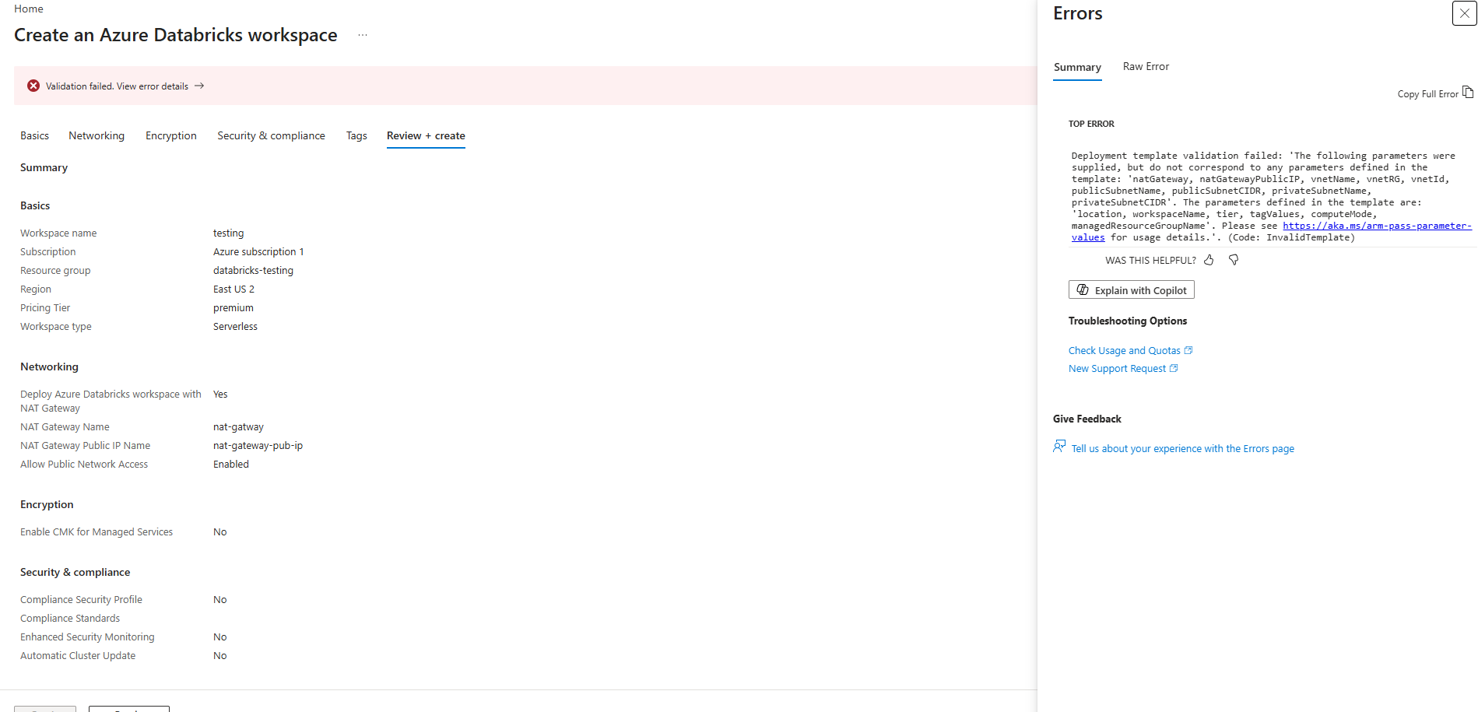Close the Errors panel
The height and width of the screenshot is (712, 1478).
click(1464, 13)
